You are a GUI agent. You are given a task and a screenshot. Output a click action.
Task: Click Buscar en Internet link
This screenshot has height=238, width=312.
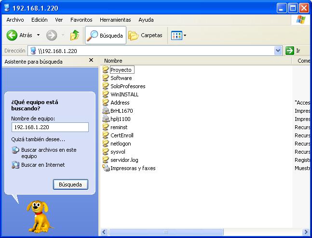(x=42, y=165)
